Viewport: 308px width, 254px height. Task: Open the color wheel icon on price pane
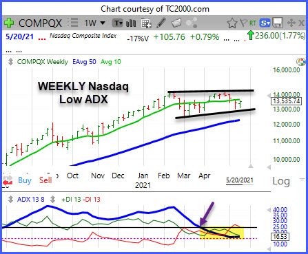point(301,62)
